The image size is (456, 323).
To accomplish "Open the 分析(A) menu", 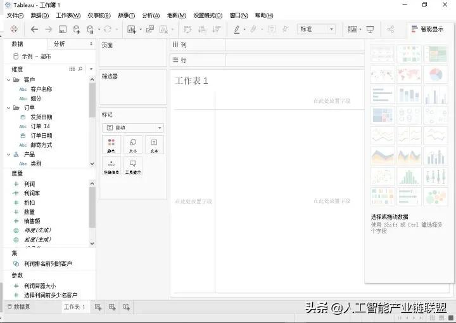I will 151,15.
